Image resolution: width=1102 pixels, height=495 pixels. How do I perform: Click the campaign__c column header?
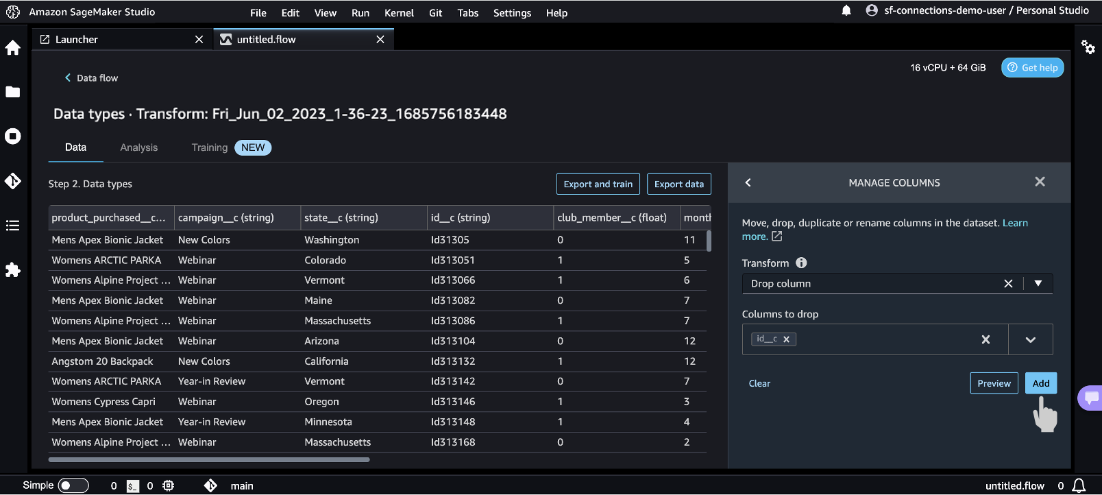point(238,218)
